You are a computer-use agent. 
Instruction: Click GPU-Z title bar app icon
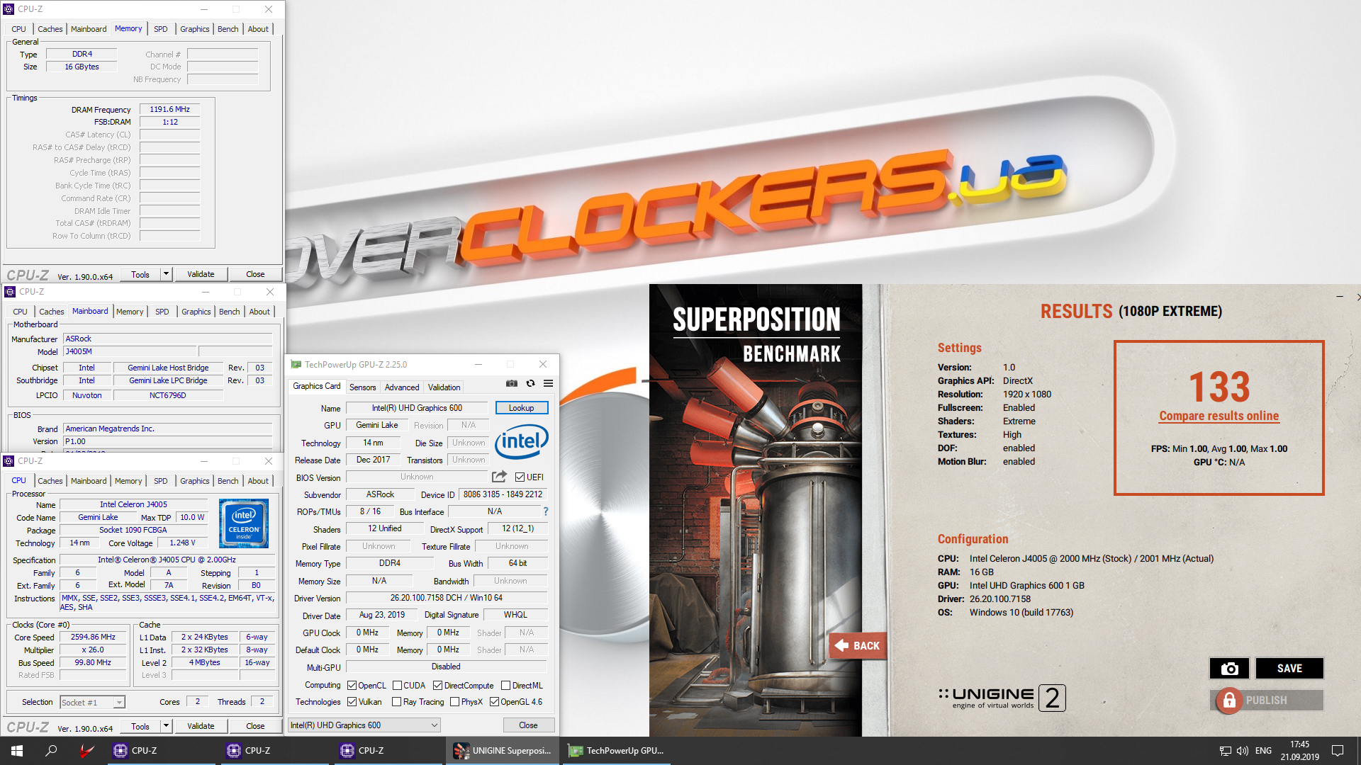point(296,364)
